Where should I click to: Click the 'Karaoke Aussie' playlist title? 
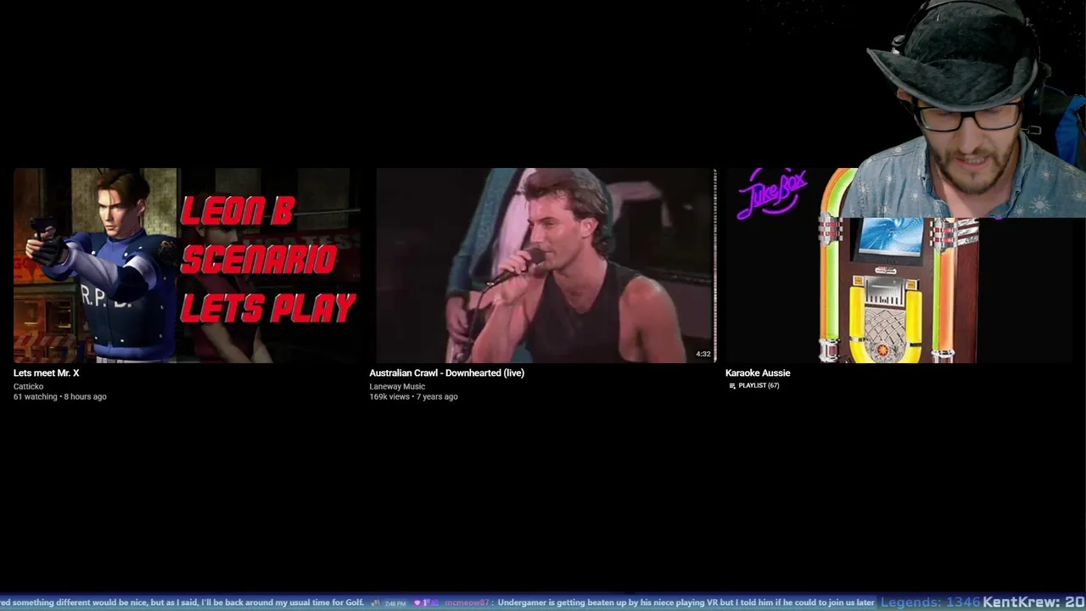pyautogui.click(x=758, y=373)
